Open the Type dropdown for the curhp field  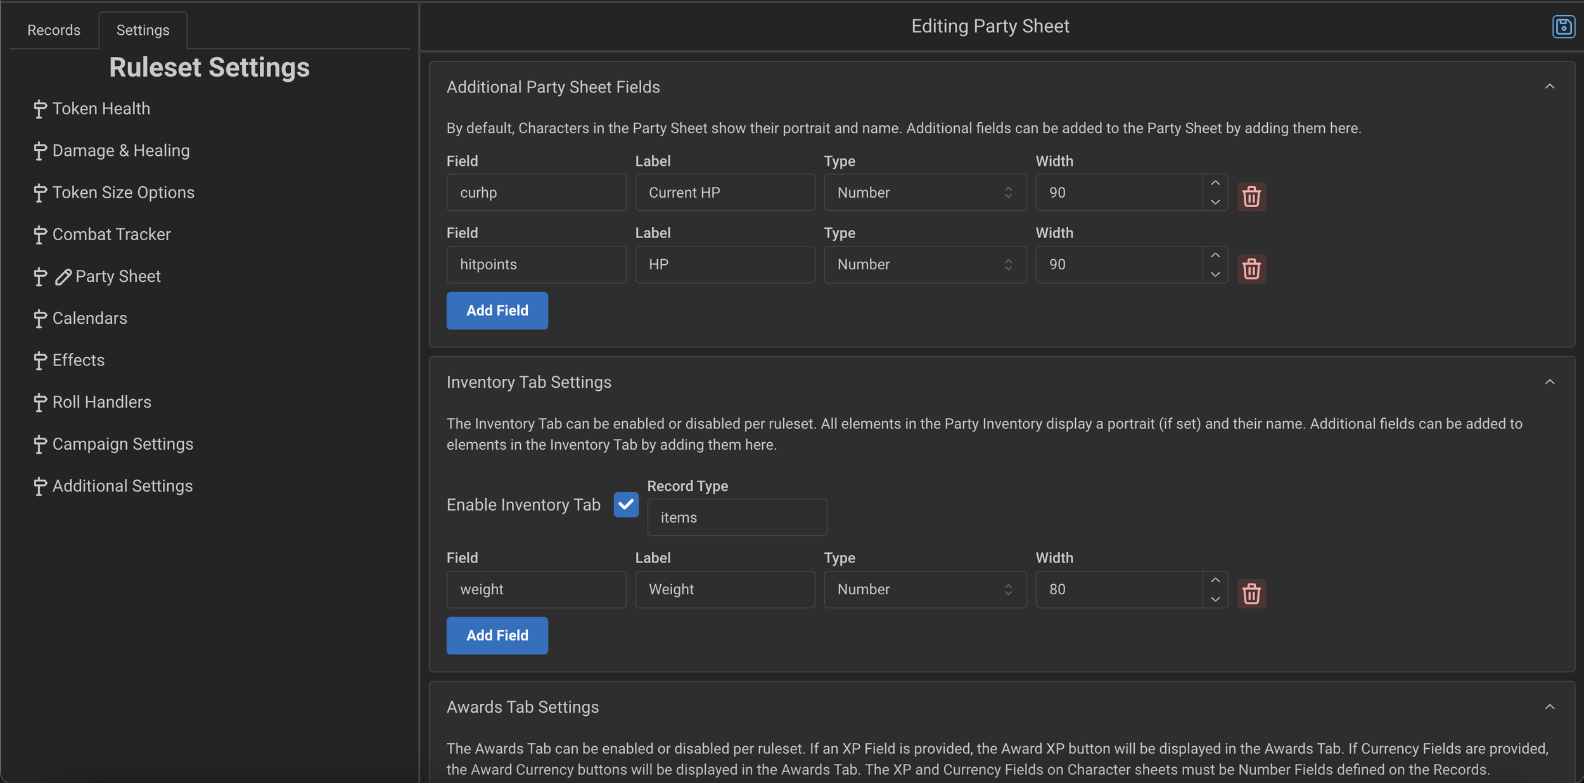pyautogui.click(x=924, y=193)
